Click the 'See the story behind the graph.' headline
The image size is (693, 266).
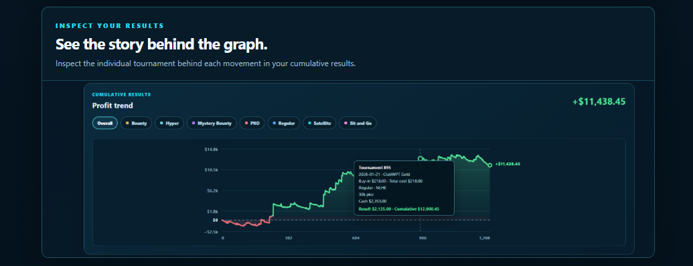click(x=162, y=45)
